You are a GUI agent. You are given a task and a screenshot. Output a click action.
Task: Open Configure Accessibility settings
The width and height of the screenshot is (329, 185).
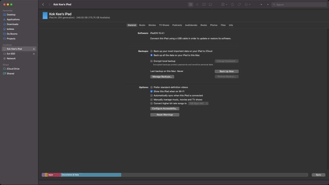point(165,109)
